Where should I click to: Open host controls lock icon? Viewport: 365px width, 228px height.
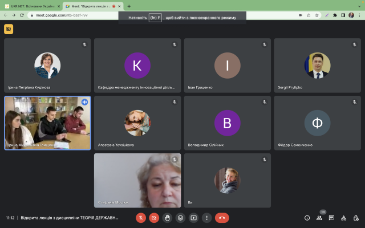356,218
